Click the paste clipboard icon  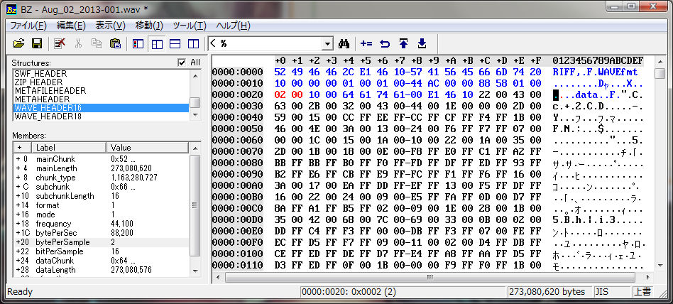tap(114, 43)
